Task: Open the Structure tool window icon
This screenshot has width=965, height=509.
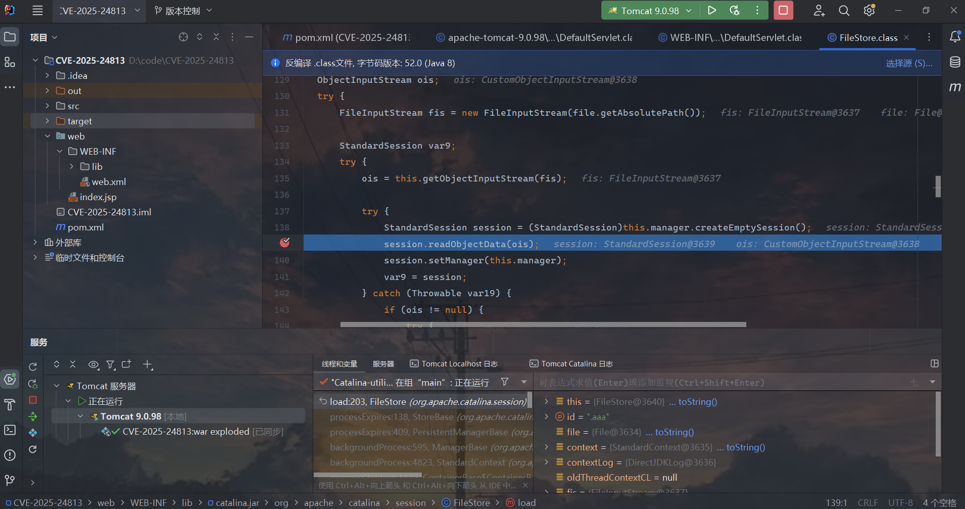Action: click(10, 62)
